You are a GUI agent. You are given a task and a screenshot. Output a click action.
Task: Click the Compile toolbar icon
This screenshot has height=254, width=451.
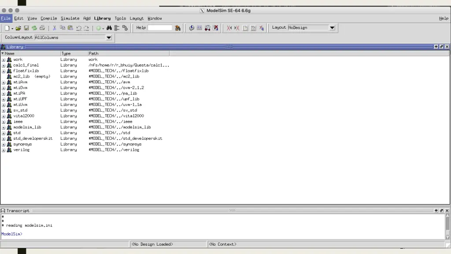[x=192, y=28]
